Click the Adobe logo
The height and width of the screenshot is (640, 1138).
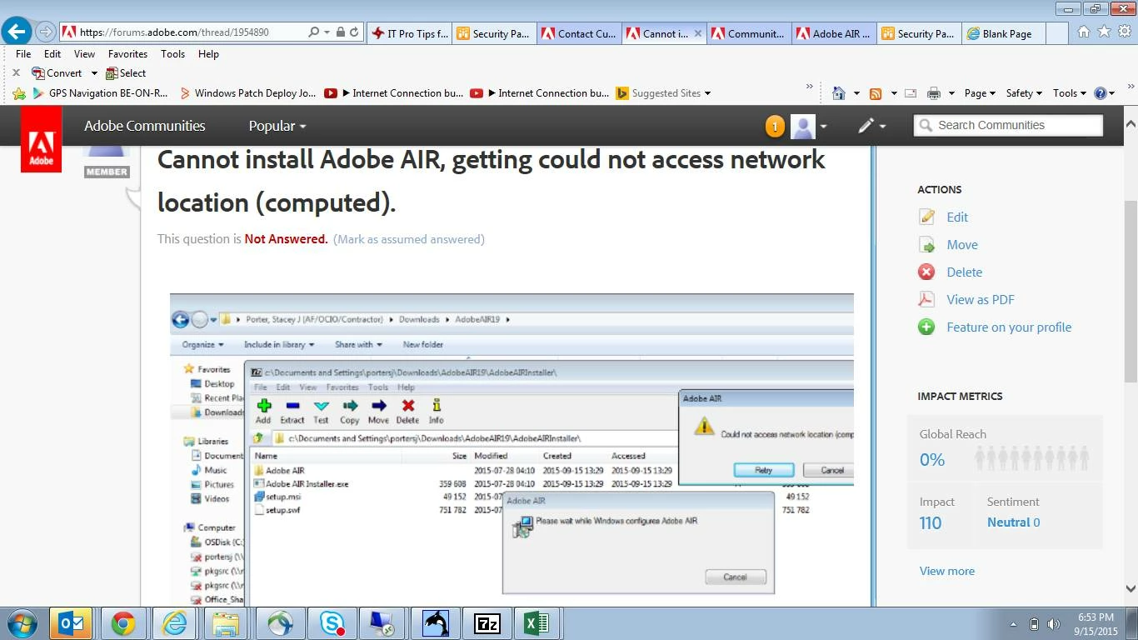(41, 140)
